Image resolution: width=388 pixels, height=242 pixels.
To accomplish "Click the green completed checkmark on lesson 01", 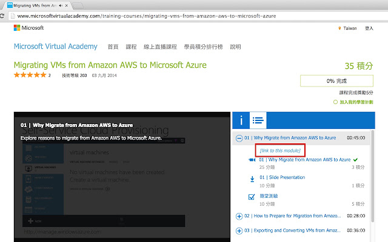I will pyautogui.click(x=356, y=160).
